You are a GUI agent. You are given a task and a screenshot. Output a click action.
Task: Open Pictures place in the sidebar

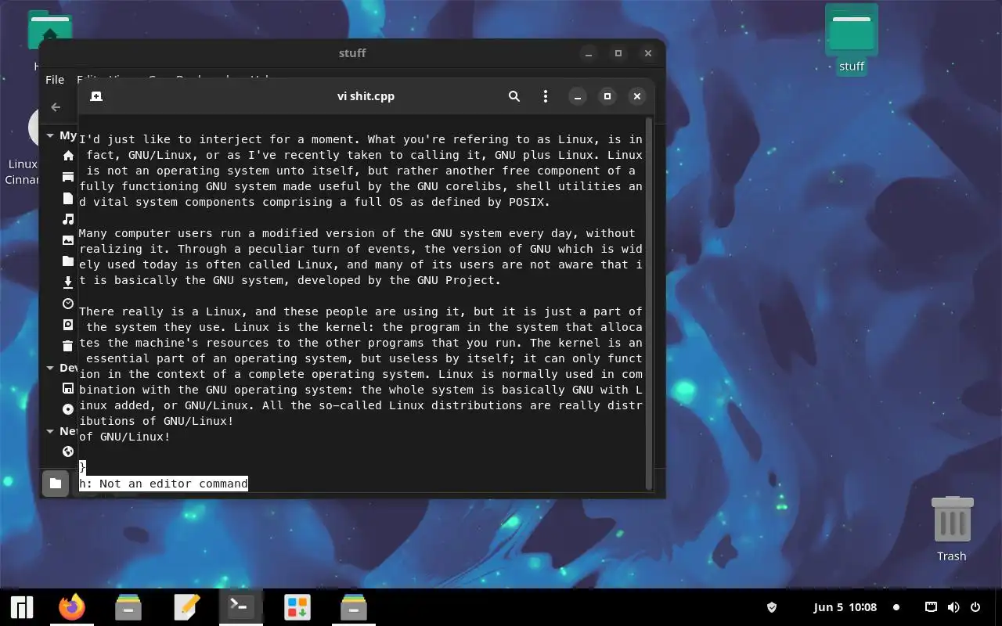click(68, 240)
